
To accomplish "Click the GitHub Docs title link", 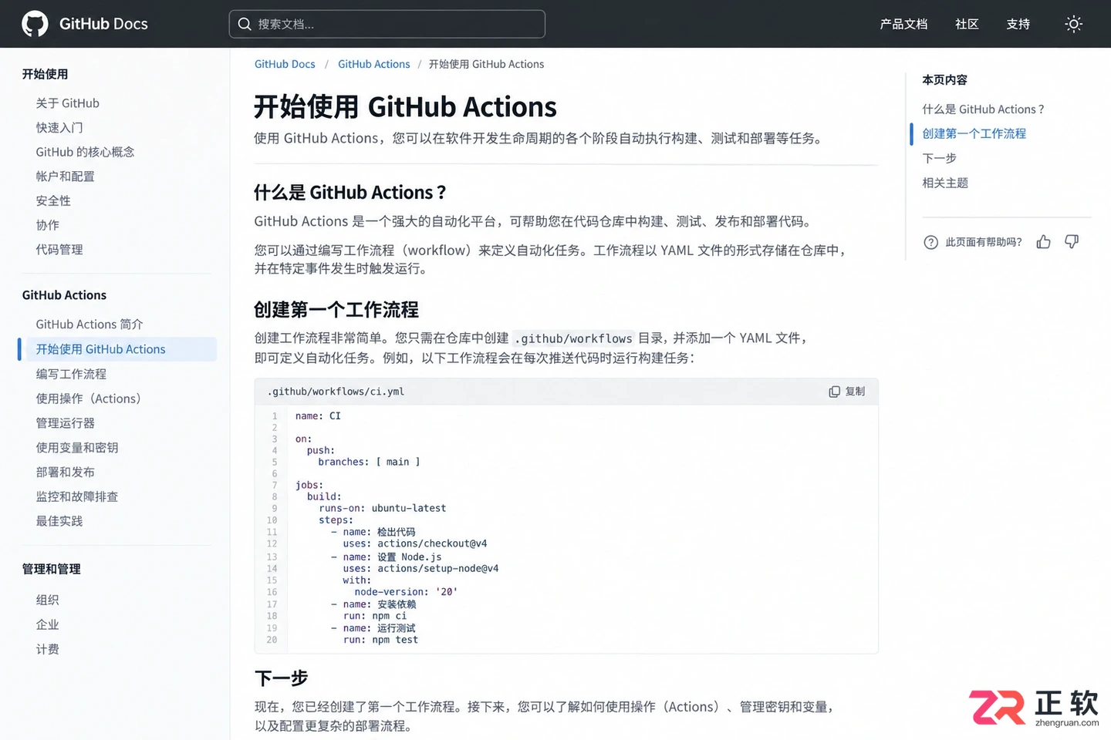I will [103, 24].
